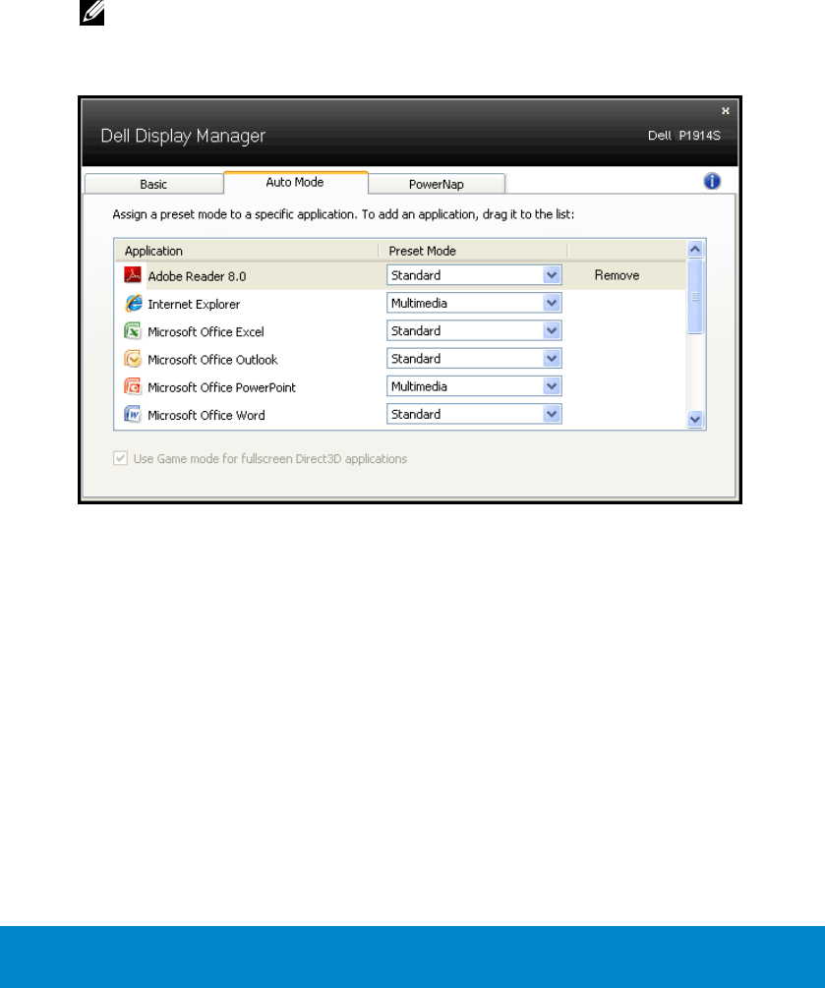
Task: Click the Microsoft Office Outlook icon
Action: click(133, 359)
